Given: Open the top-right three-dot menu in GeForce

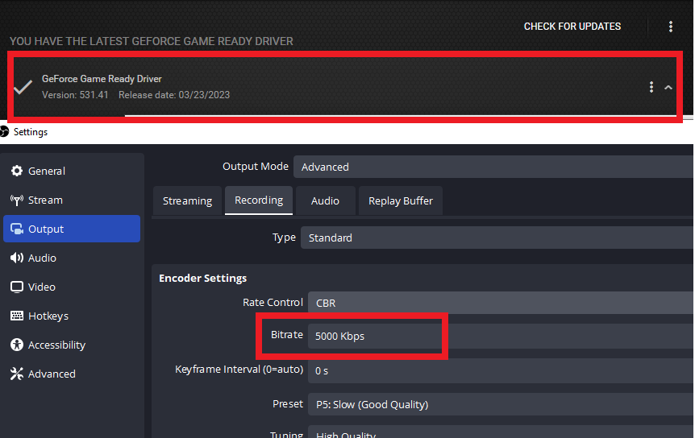Looking at the screenshot, I should coord(671,27).
